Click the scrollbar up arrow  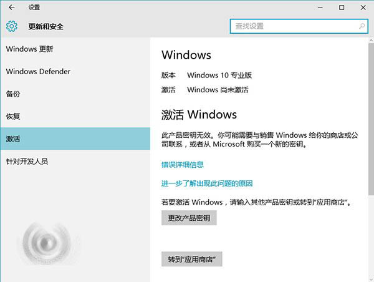(x=371, y=41)
